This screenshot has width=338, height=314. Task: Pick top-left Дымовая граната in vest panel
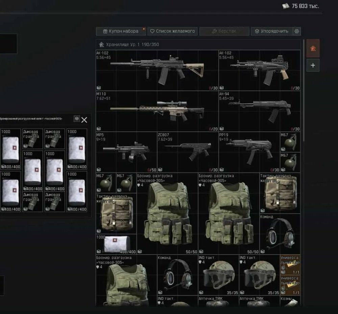32,139
